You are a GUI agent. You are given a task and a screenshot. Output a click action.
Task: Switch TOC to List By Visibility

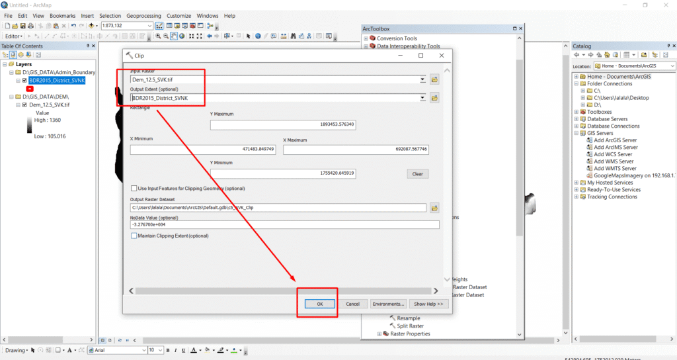tap(20, 55)
